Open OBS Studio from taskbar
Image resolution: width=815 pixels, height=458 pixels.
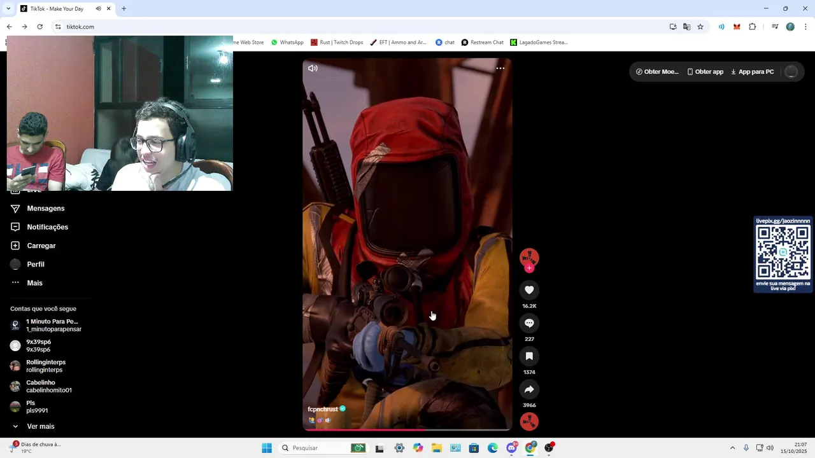click(x=548, y=448)
